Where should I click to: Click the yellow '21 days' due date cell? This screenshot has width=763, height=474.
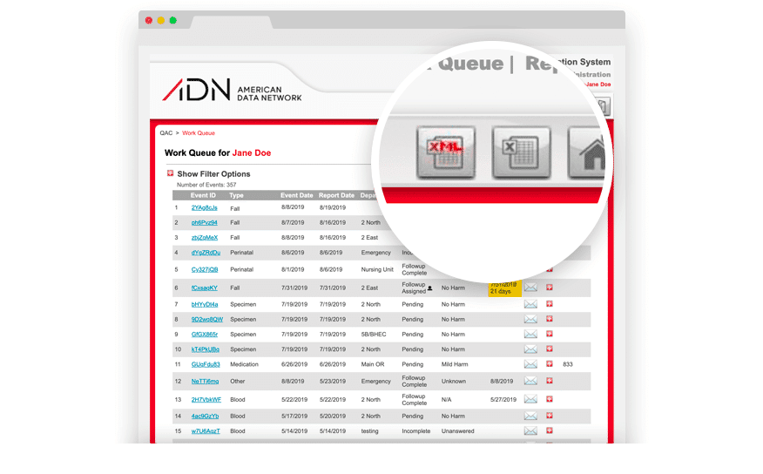coord(504,288)
